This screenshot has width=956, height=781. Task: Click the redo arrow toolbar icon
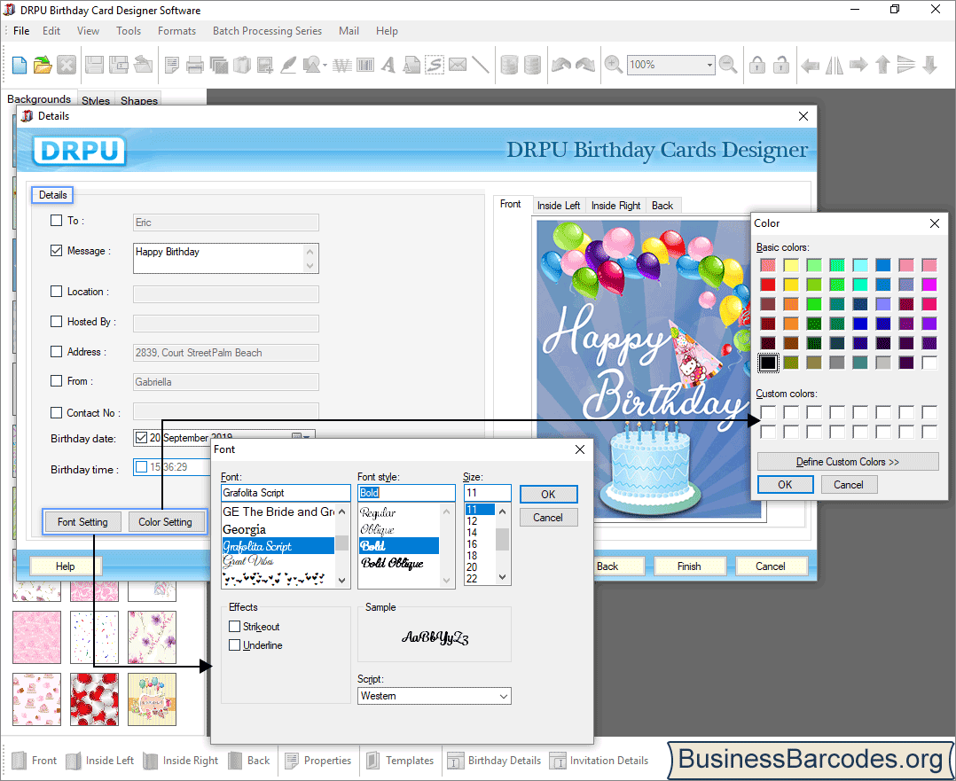pos(584,65)
